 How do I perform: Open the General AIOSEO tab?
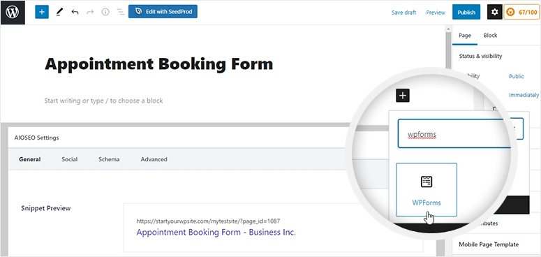[30, 159]
